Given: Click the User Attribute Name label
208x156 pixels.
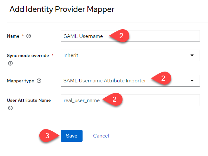Looking at the screenshot, I should 29,100.
